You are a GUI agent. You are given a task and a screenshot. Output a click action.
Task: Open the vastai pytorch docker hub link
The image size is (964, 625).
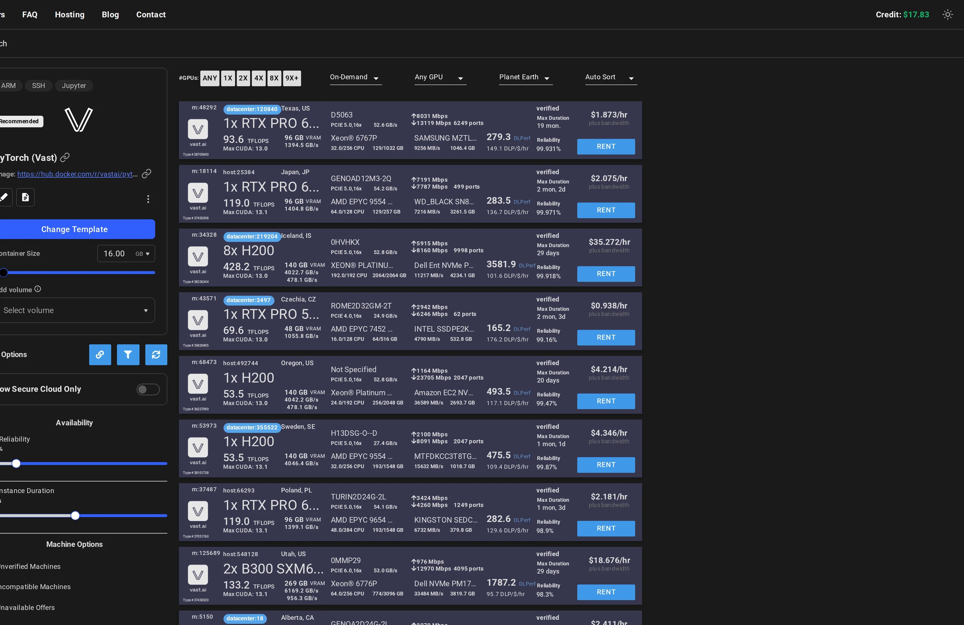click(77, 174)
